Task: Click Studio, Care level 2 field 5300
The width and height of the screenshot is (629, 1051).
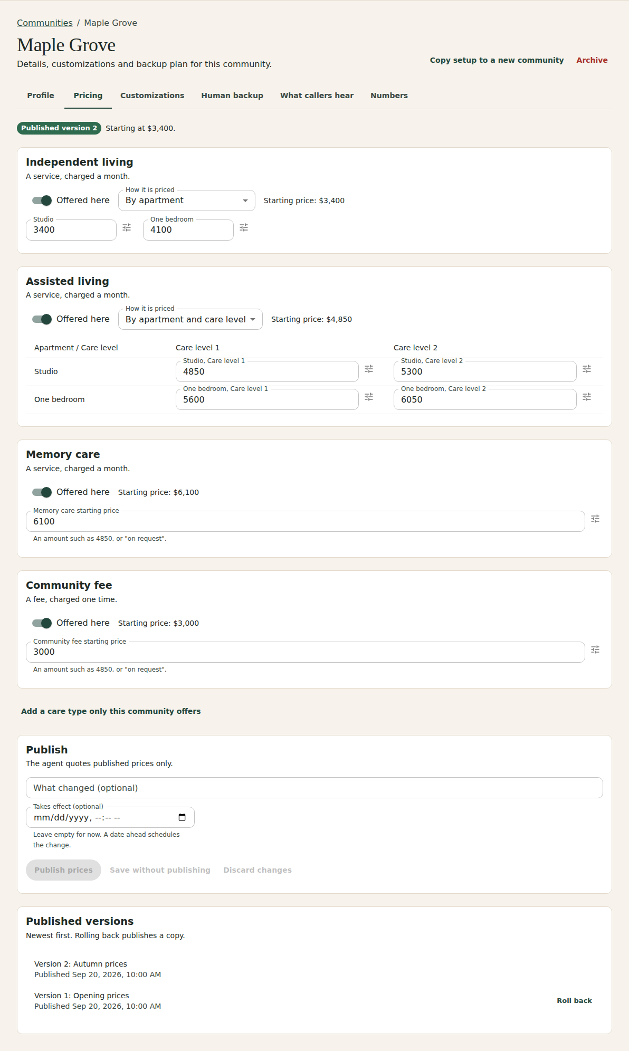Action: [485, 371]
